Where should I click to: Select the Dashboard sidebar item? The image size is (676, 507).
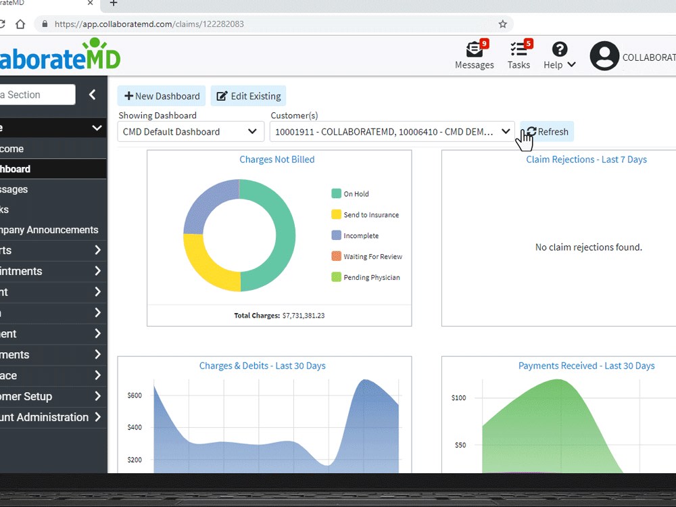(53, 169)
